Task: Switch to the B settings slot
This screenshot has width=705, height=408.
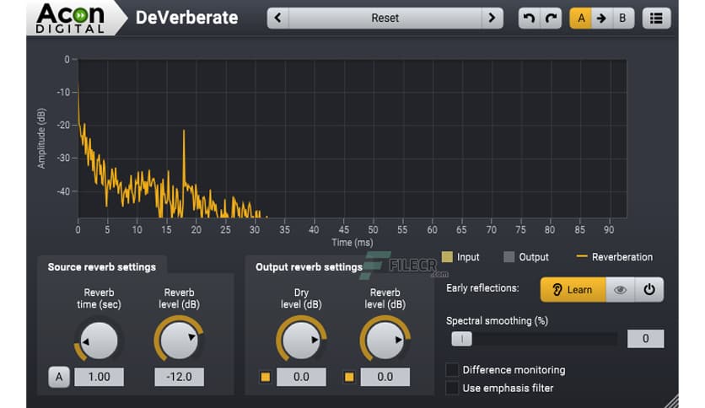Action: pos(622,18)
